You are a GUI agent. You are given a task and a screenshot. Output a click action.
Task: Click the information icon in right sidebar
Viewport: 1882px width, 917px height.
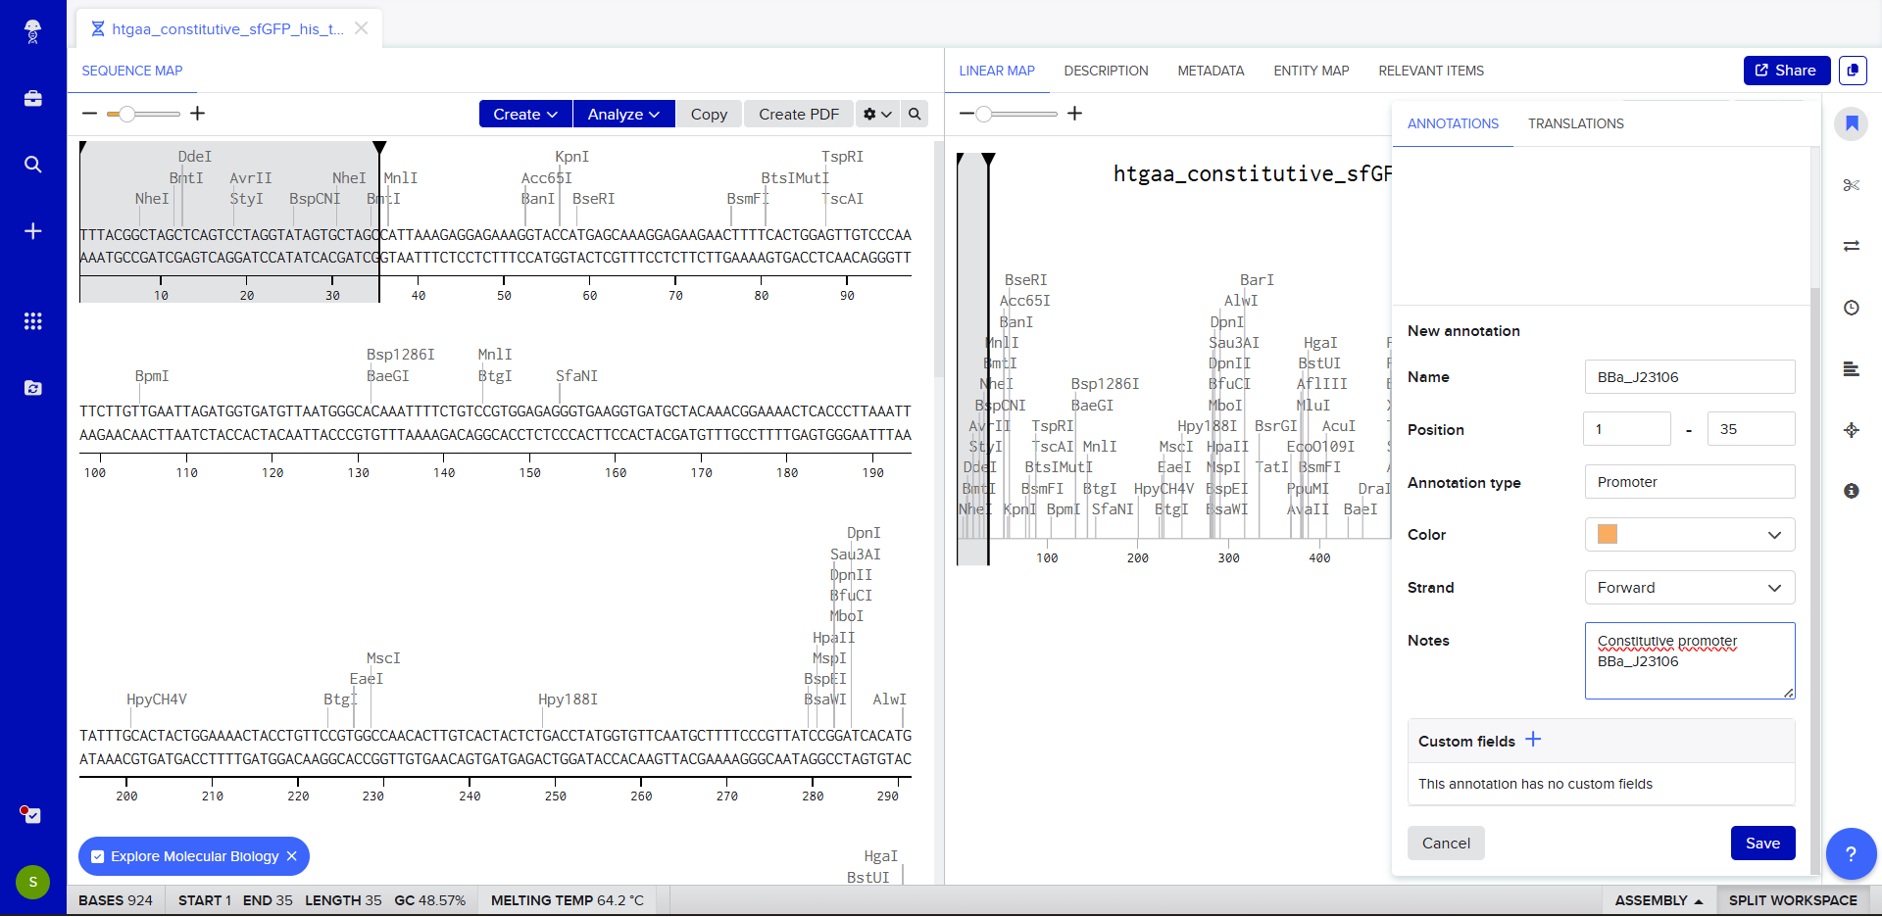coord(1851,491)
